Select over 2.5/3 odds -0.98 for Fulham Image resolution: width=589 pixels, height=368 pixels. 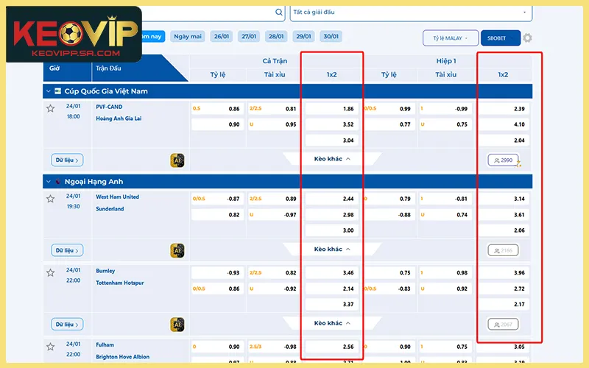275,347
